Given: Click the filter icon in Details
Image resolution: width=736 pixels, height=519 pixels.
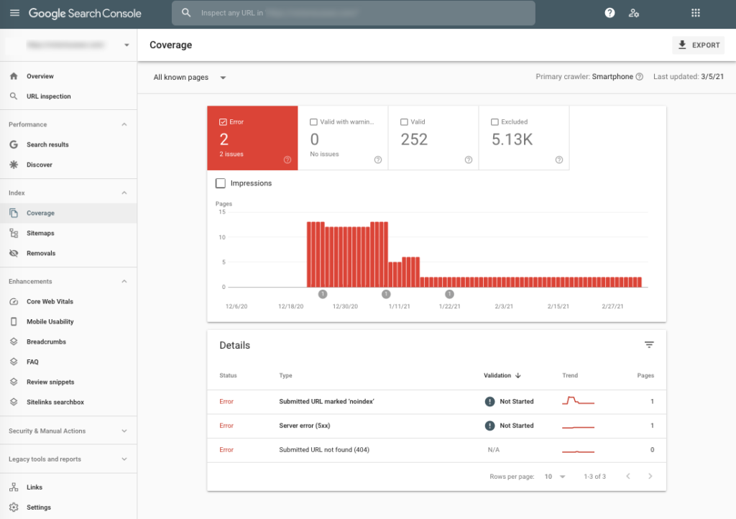Looking at the screenshot, I should click(649, 345).
